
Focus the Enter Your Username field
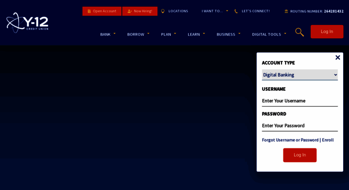[300, 101]
